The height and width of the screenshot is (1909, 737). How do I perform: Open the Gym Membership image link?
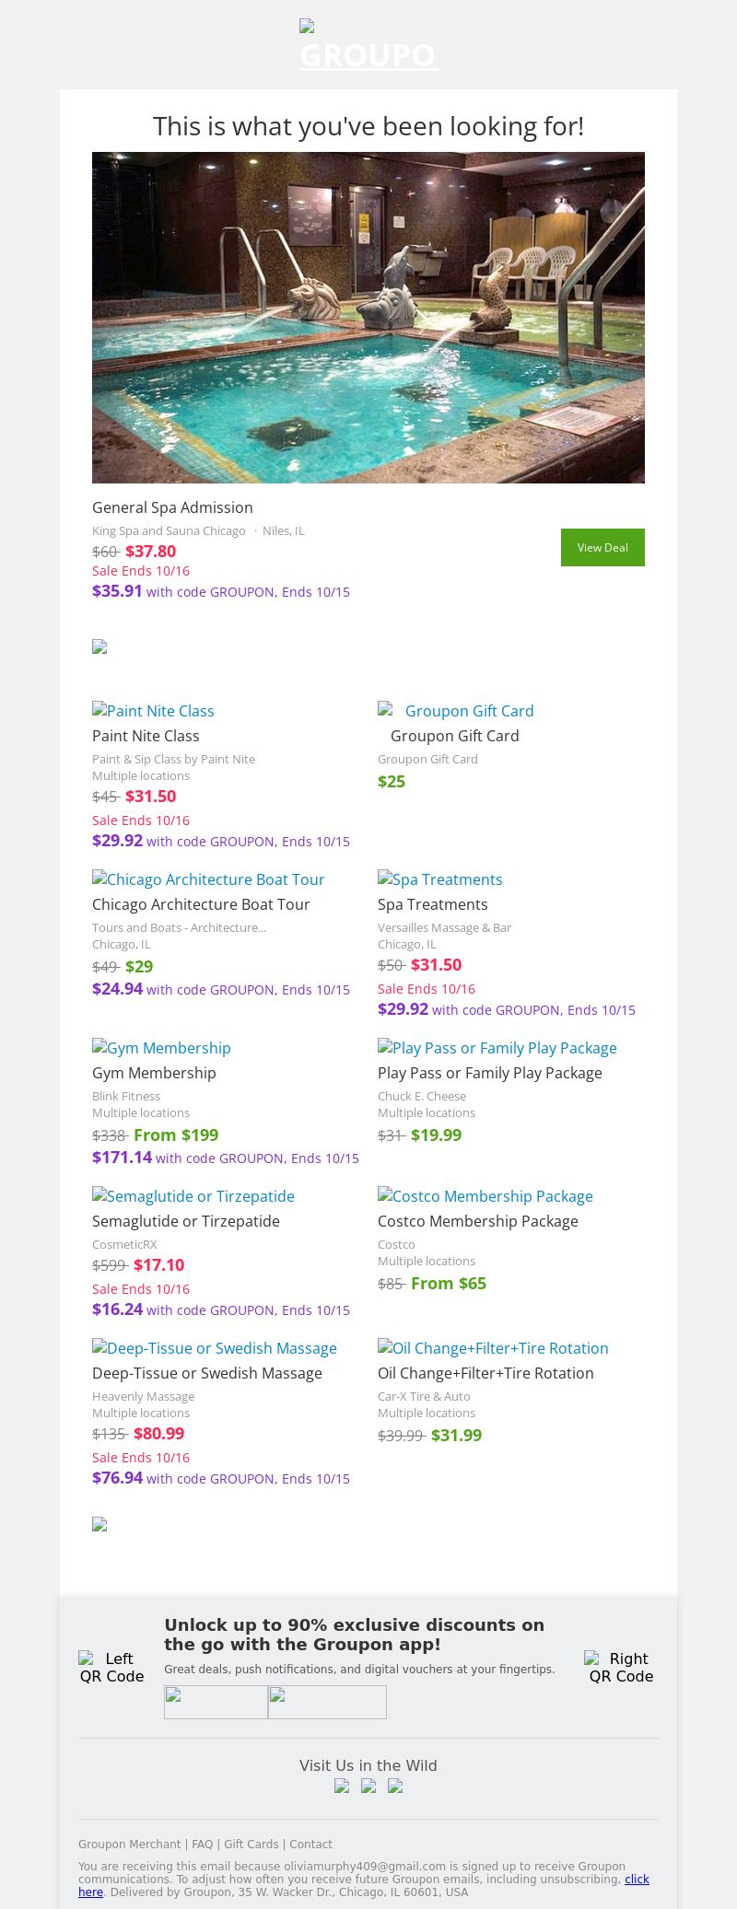click(x=161, y=1048)
